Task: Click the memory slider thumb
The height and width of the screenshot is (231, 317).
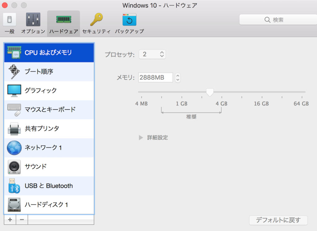Action: [x=210, y=92]
